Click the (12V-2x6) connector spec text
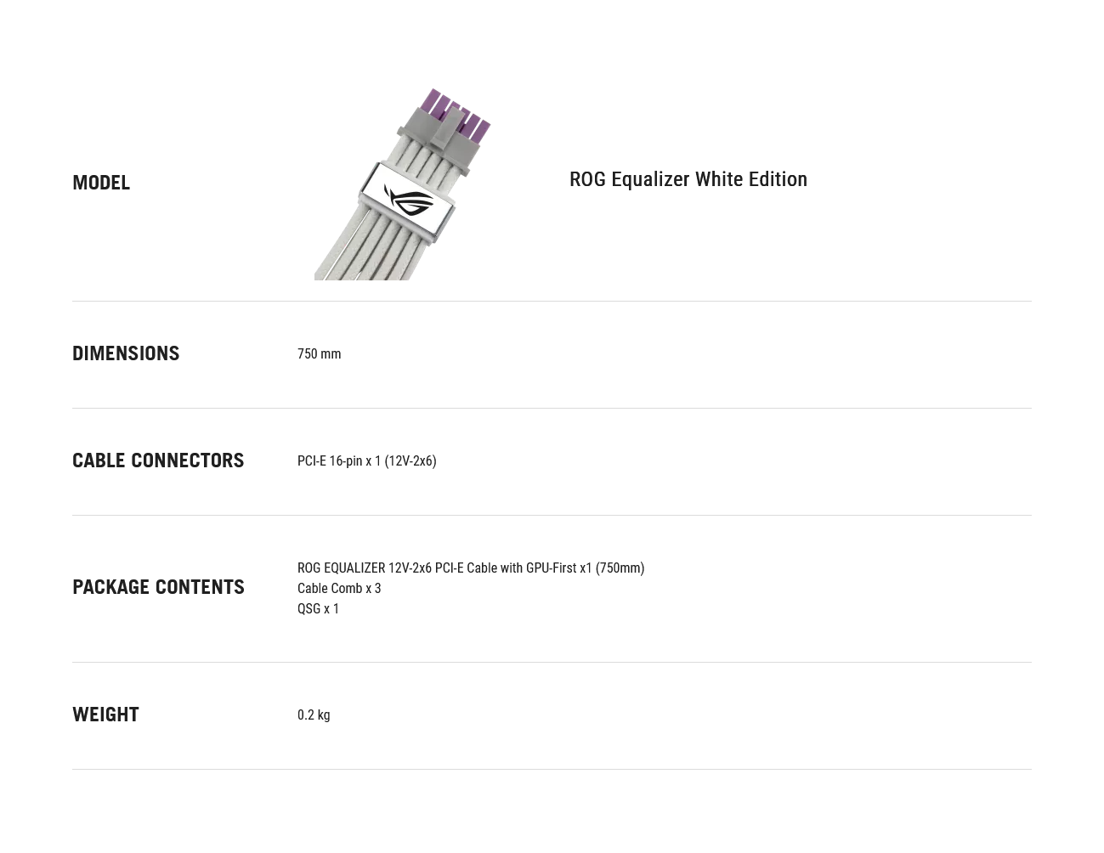1104x853 pixels. 410,460
